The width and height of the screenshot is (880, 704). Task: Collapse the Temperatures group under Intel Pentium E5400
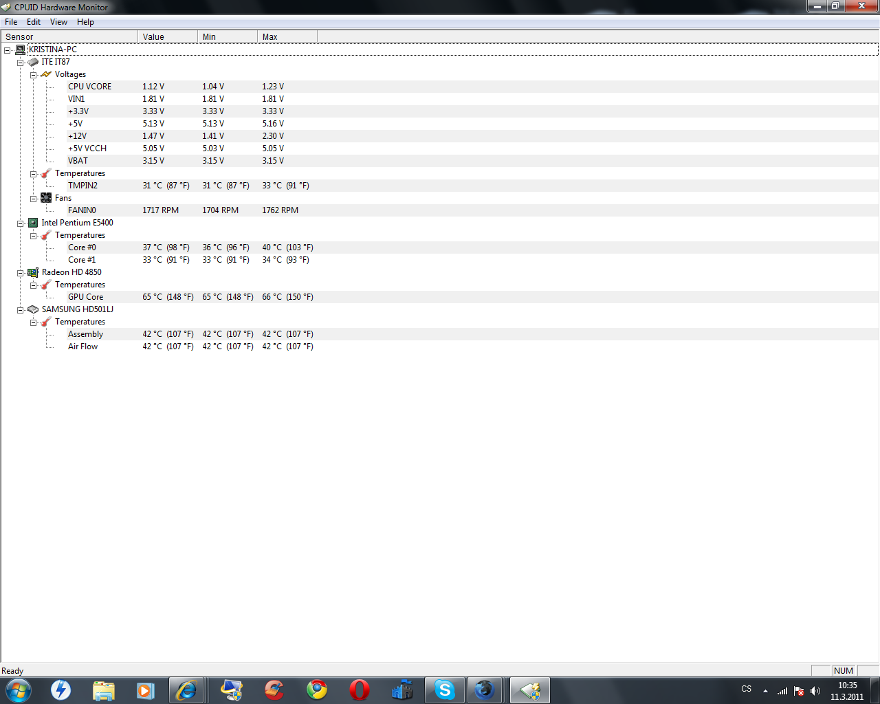[34, 236]
